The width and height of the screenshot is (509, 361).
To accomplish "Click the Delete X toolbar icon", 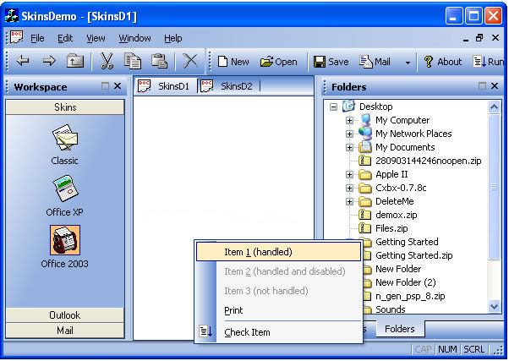I will coord(190,61).
